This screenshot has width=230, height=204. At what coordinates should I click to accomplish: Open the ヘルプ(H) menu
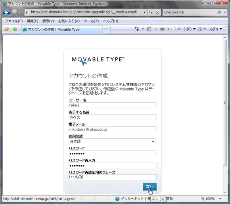[x=111, y=21]
